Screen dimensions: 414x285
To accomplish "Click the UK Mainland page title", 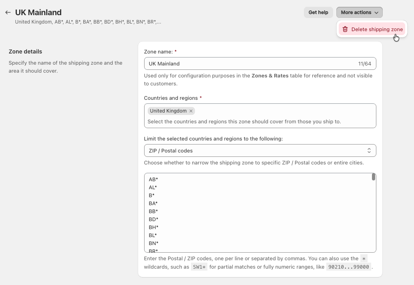I will point(38,12).
